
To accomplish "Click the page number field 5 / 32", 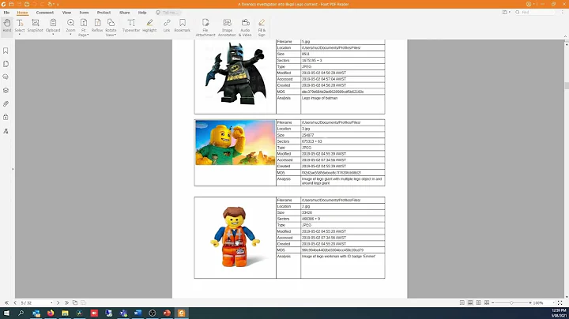I will (x=34, y=302).
